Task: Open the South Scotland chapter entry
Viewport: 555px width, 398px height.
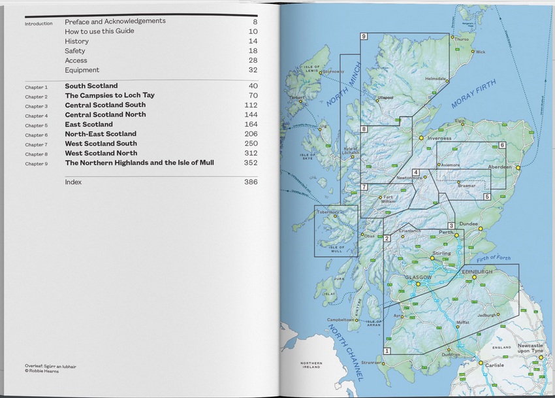Action: [x=91, y=86]
